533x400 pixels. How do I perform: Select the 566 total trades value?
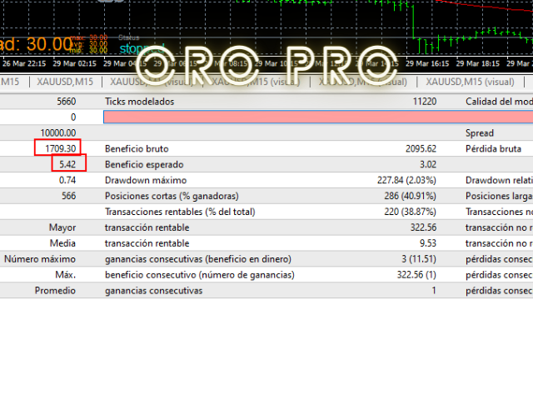point(68,196)
